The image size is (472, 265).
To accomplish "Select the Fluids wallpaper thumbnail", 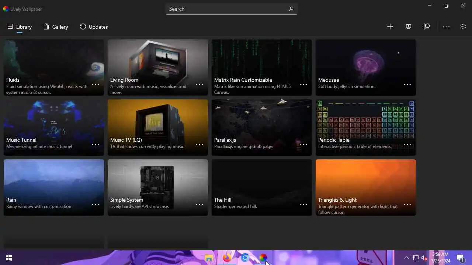I will (x=54, y=67).
